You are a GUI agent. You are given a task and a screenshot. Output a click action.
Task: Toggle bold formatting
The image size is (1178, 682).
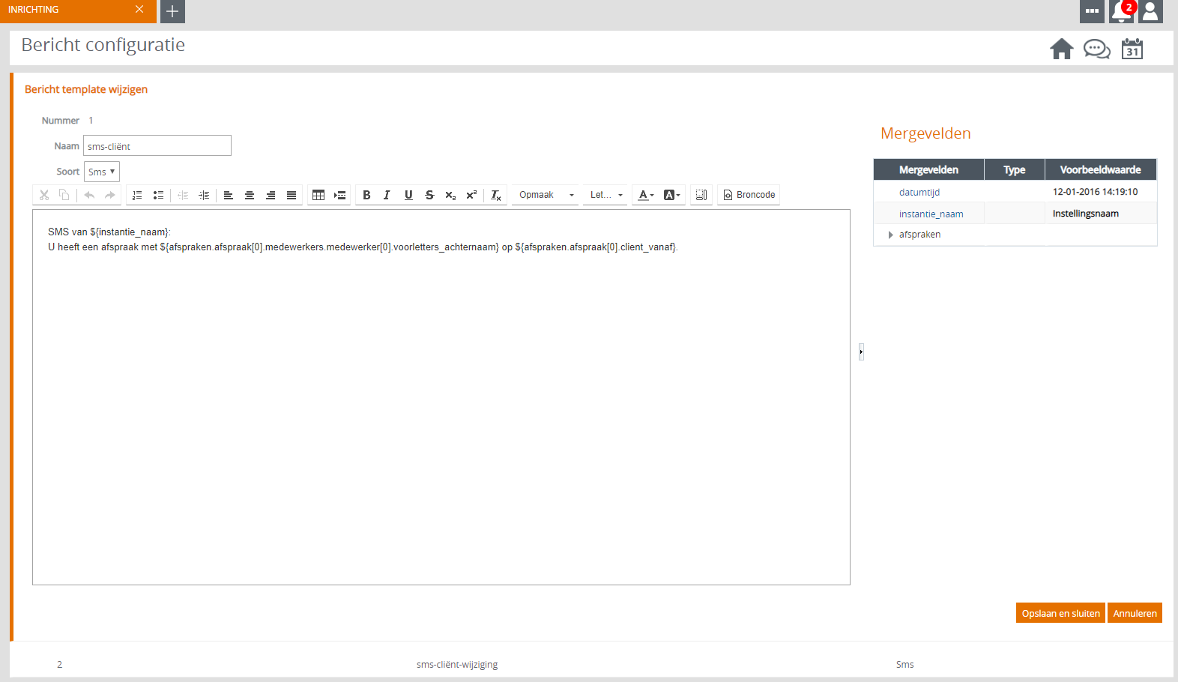[366, 195]
